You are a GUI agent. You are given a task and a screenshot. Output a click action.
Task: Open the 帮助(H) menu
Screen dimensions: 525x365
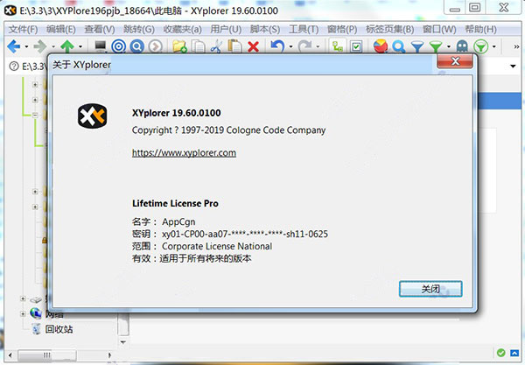click(x=480, y=29)
